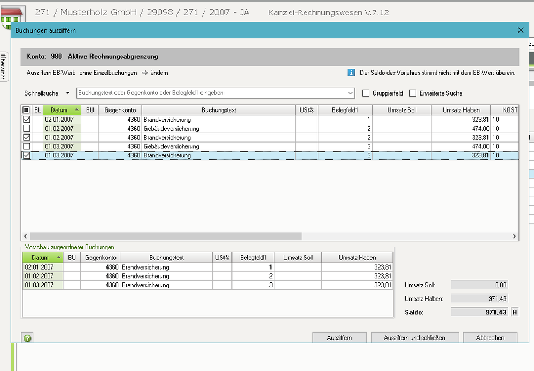Click the Gegenkonto header in upper table
This screenshot has height=371, width=534.
[120, 110]
